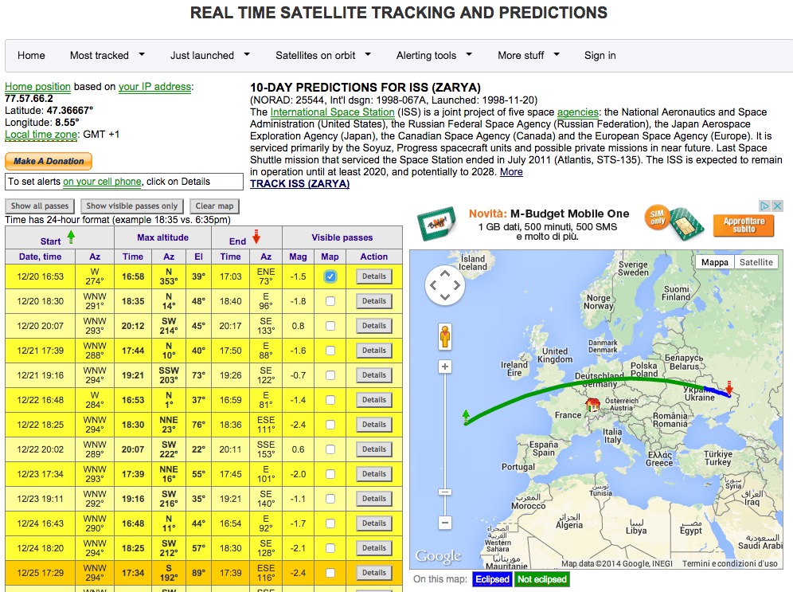
Task: Open Details for 12/23 19:11 pass
Action: coord(374,499)
